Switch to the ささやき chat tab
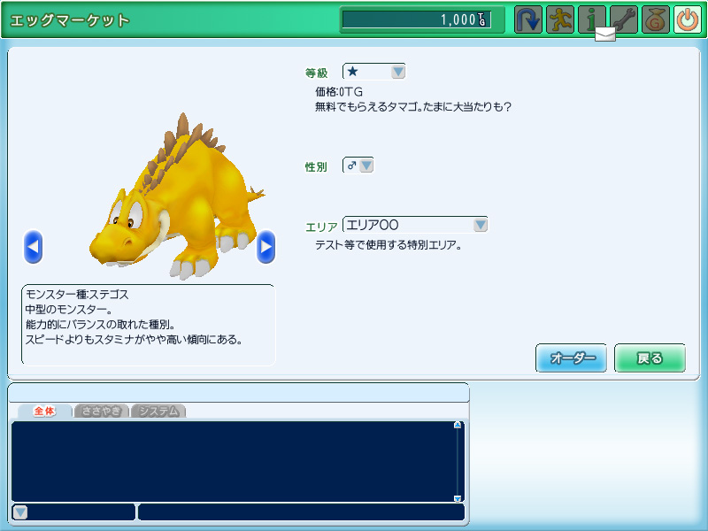The height and width of the screenshot is (531, 708). [102, 411]
